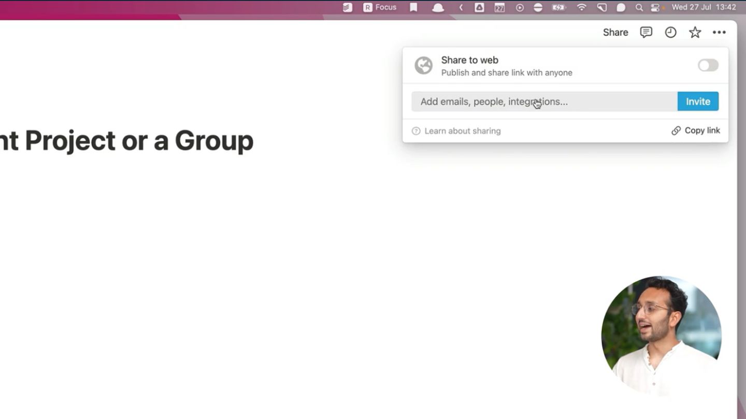Open Control Center in the menu bar
Image resolution: width=746 pixels, height=419 pixels.
click(656, 7)
